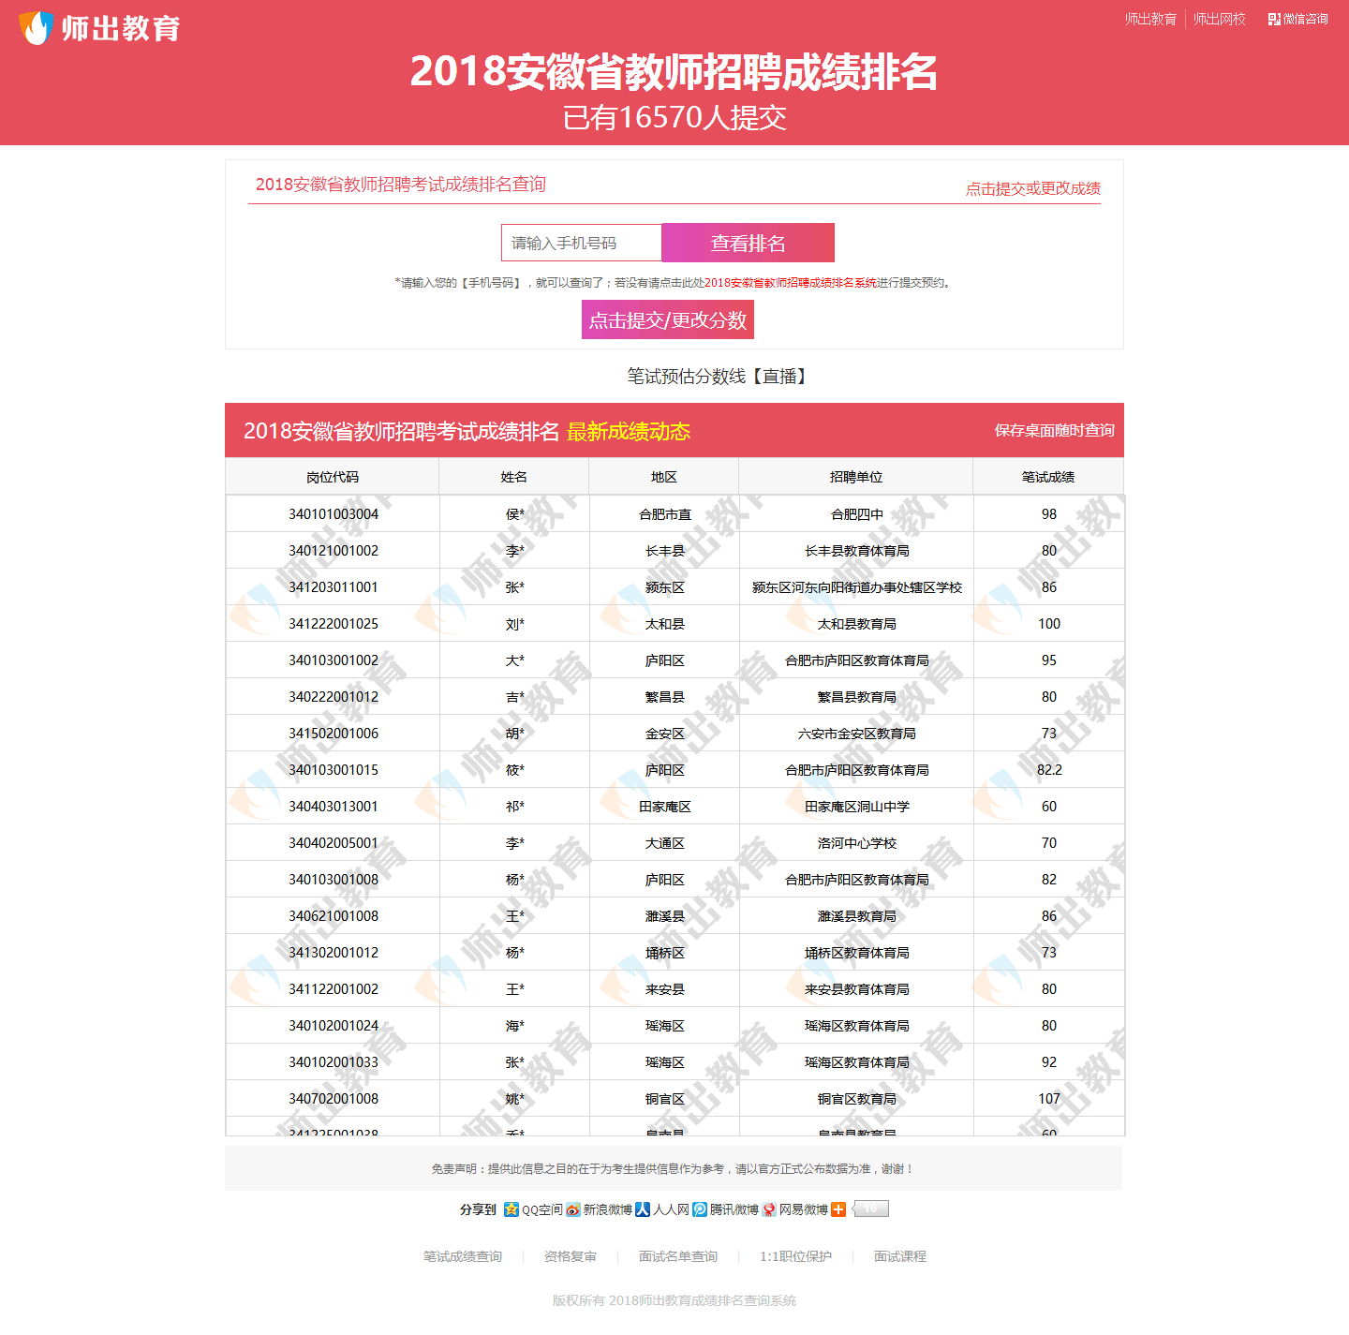Open the 点击提交或更改成绩 link
1349x1335 pixels.
1032,188
